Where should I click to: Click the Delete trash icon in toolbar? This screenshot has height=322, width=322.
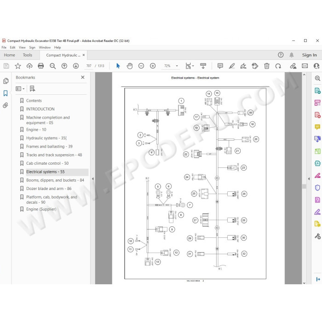[x=266, y=66]
